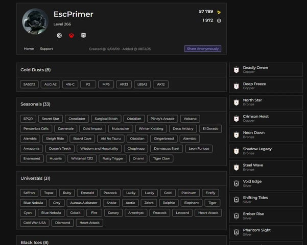Image resolution: width=307 pixels, height=245 pixels.
Task: Click the Deadly Omen copper rank badge
Action: 236,70
